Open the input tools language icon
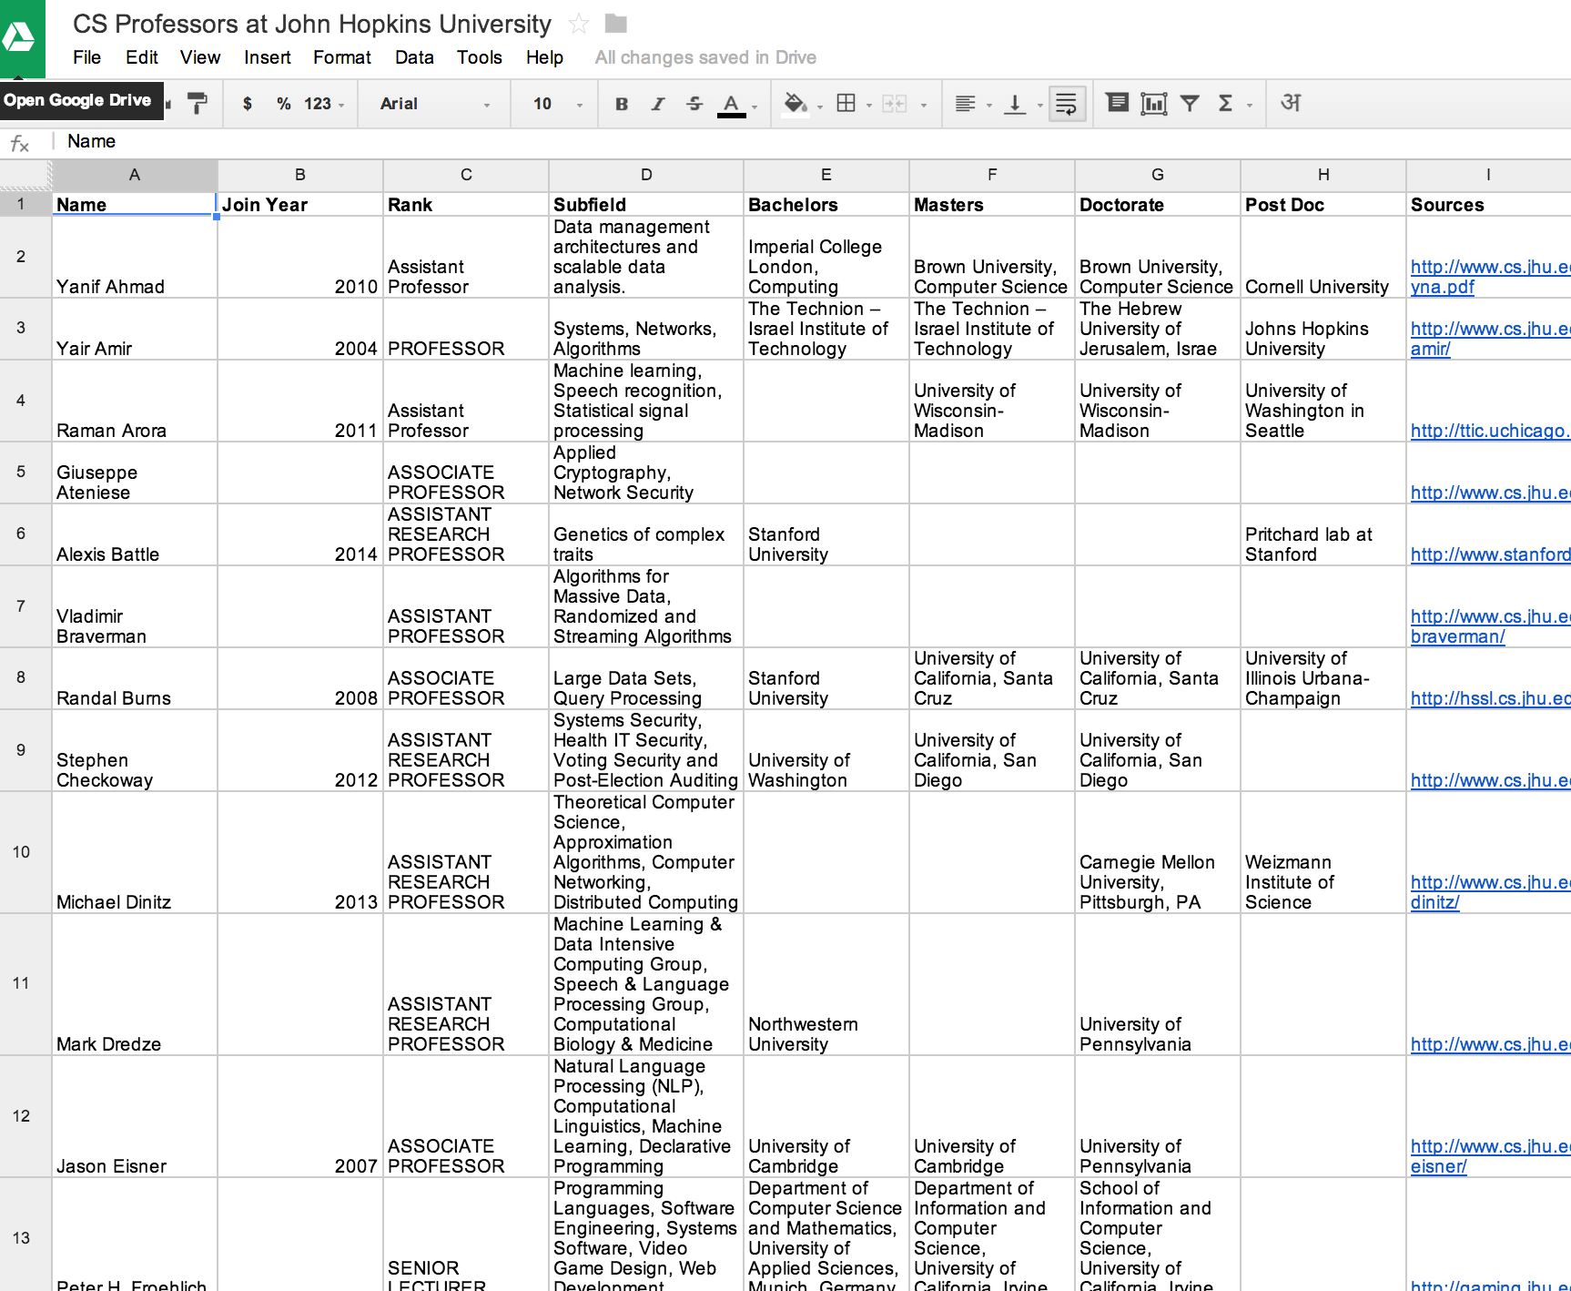The height and width of the screenshot is (1291, 1571). tap(1291, 102)
